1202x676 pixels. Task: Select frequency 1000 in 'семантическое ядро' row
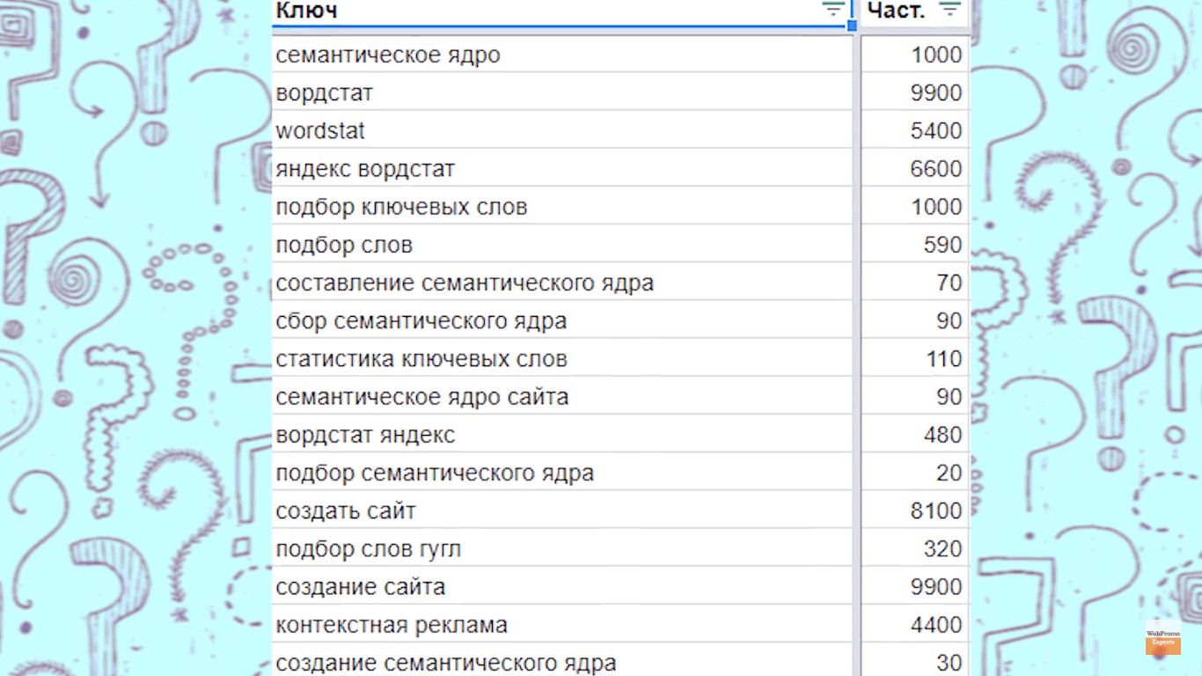[x=915, y=55]
